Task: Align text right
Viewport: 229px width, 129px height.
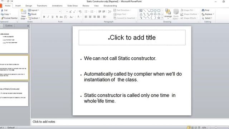Action: click(x=94, y=17)
